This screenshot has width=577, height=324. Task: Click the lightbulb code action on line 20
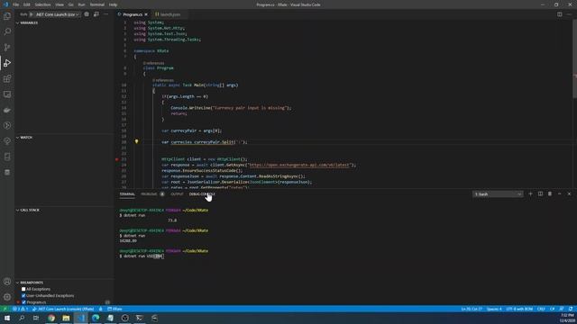coord(136,141)
